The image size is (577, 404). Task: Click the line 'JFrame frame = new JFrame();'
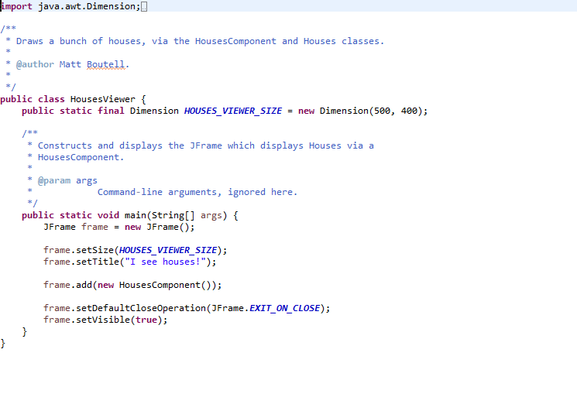[118, 227]
